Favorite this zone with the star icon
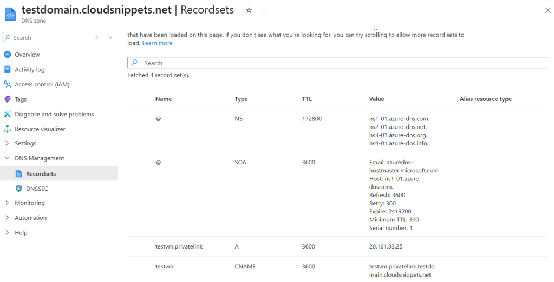This screenshot has width=554, height=282. click(x=249, y=10)
